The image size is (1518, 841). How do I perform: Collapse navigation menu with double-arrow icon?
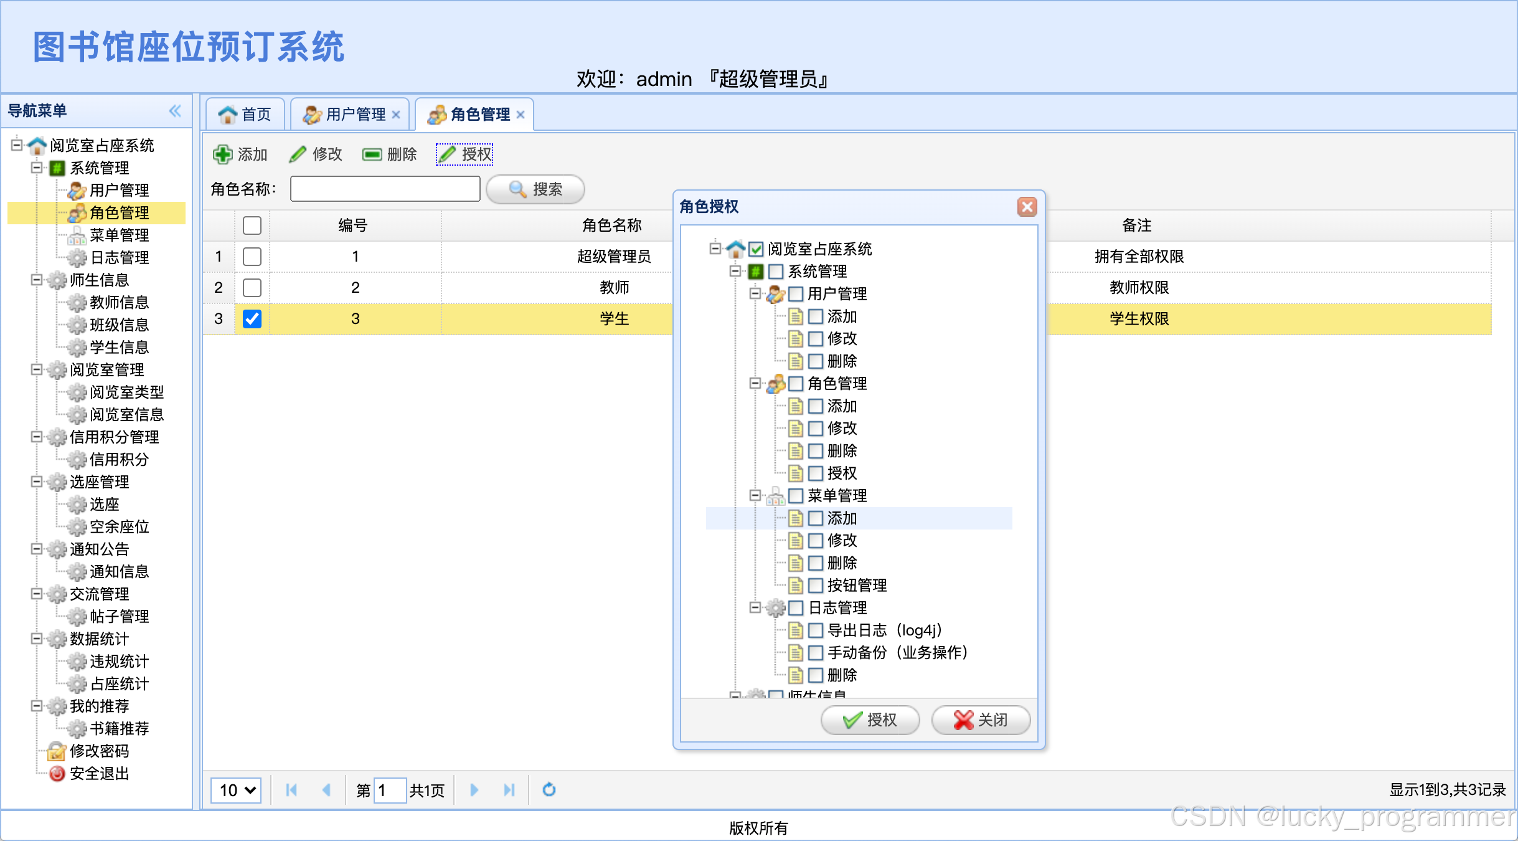175,111
